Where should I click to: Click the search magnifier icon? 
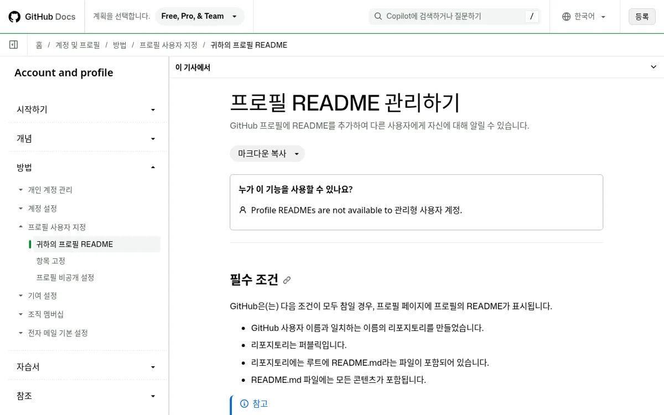pos(378,17)
